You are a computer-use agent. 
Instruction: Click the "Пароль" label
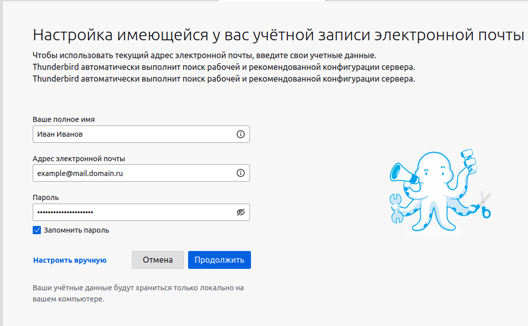tap(46, 197)
